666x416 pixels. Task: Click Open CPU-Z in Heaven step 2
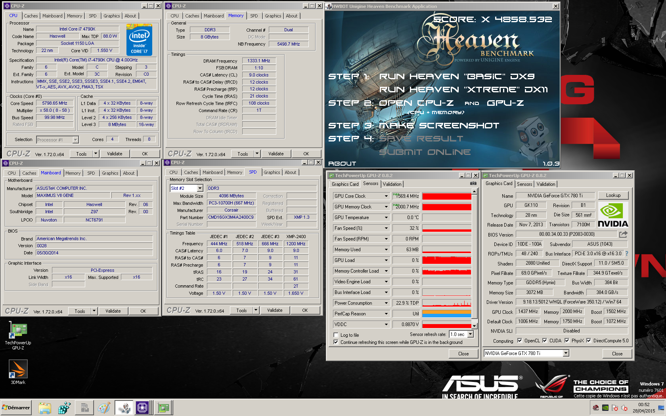(x=416, y=103)
